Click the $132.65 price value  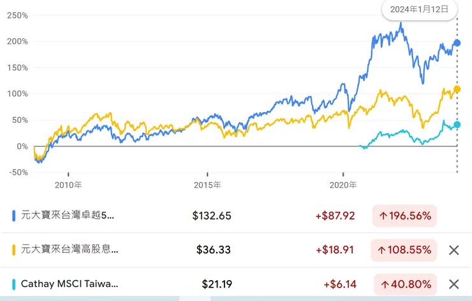pyautogui.click(x=212, y=216)
